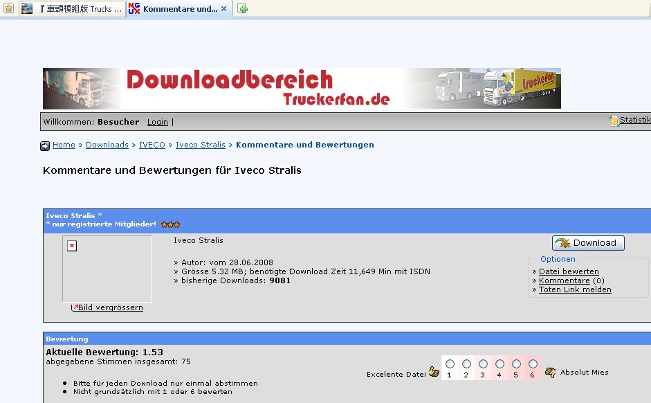Click the broken preview image placeholder
Viewport: 651px width, 403px height.
(x=107, y=269)
